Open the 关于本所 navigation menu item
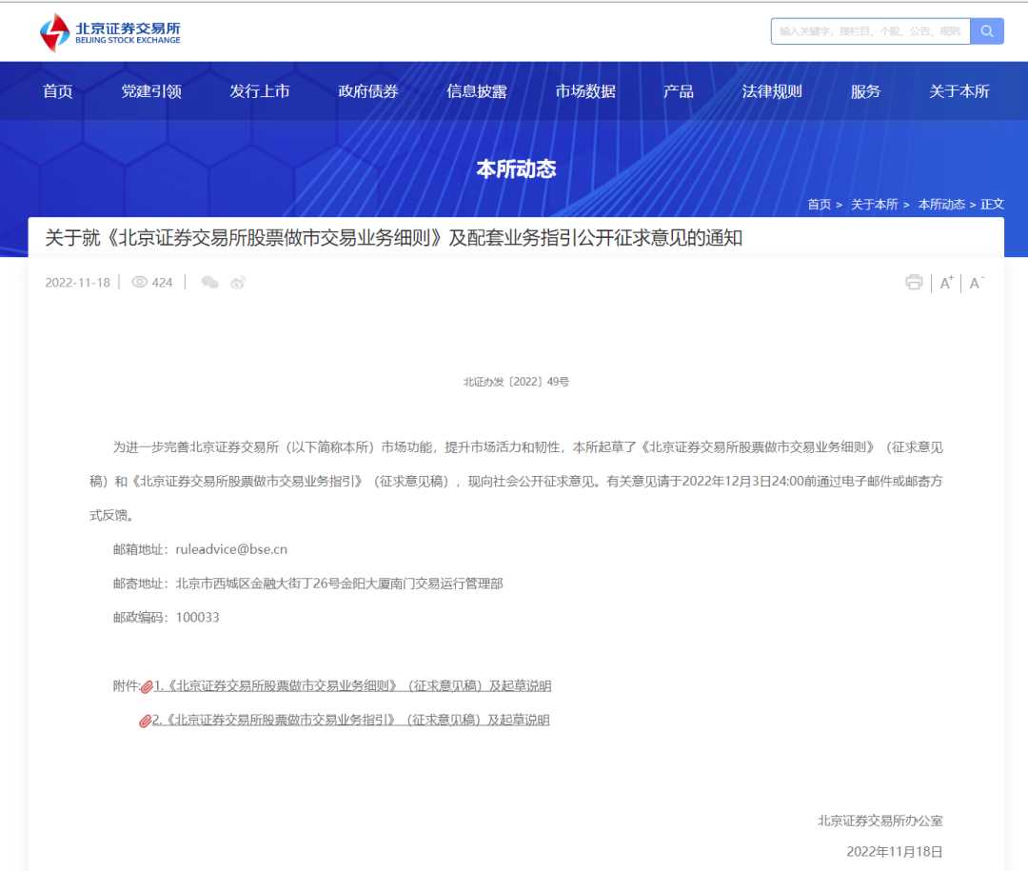The image size is (1028, 871). point(959,91)
